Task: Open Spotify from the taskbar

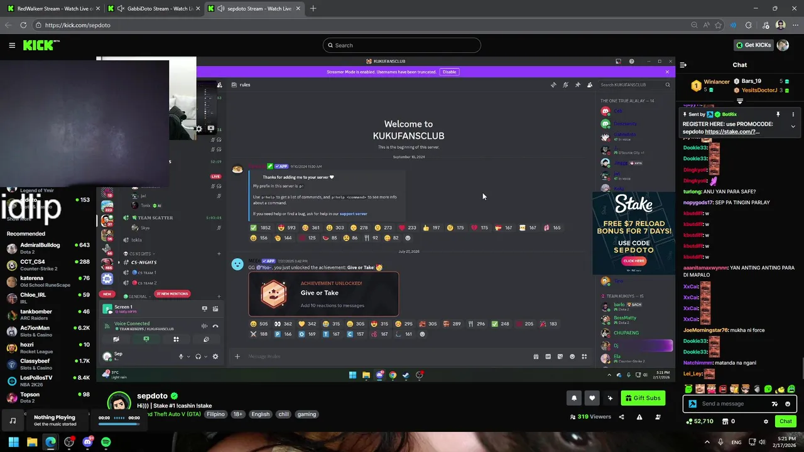Action: 106,442
